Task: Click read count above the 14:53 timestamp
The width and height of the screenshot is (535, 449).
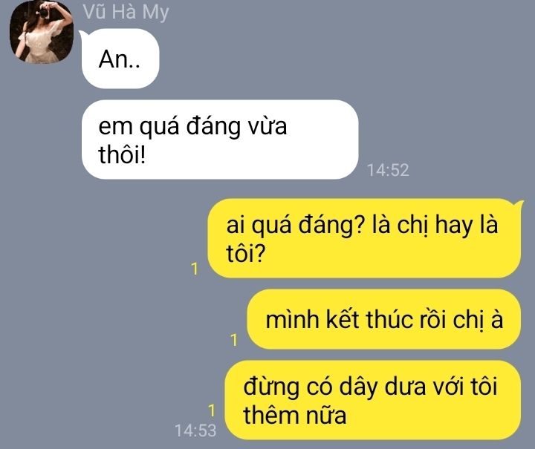Action: [212, 410]
